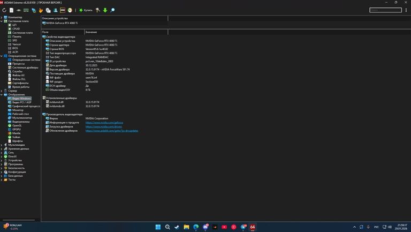Open the user profile icon in toolbar

[55, 10]
